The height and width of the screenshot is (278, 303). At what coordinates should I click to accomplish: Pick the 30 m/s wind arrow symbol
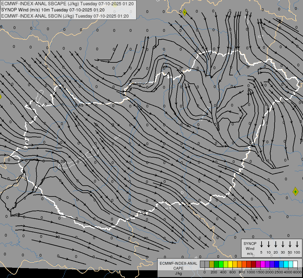[283, 244]
